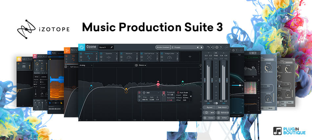Click the Ozone logo icon

click(x=82, y=47)
